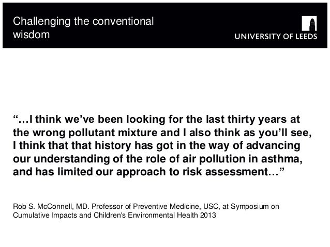Select the "Challenging the conventional" title line
The height and width of the screenshot is (247, 330).
pyautogui.click(x=83, y=22)
